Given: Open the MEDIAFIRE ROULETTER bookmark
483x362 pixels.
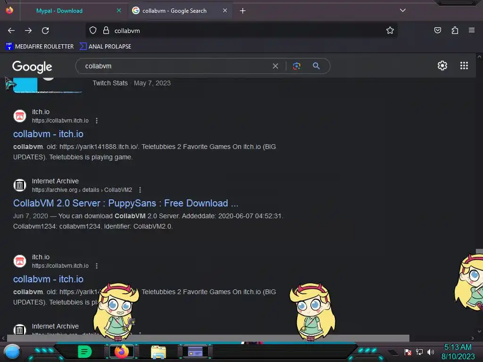Looking at the screenshot, I should point(40,47).
